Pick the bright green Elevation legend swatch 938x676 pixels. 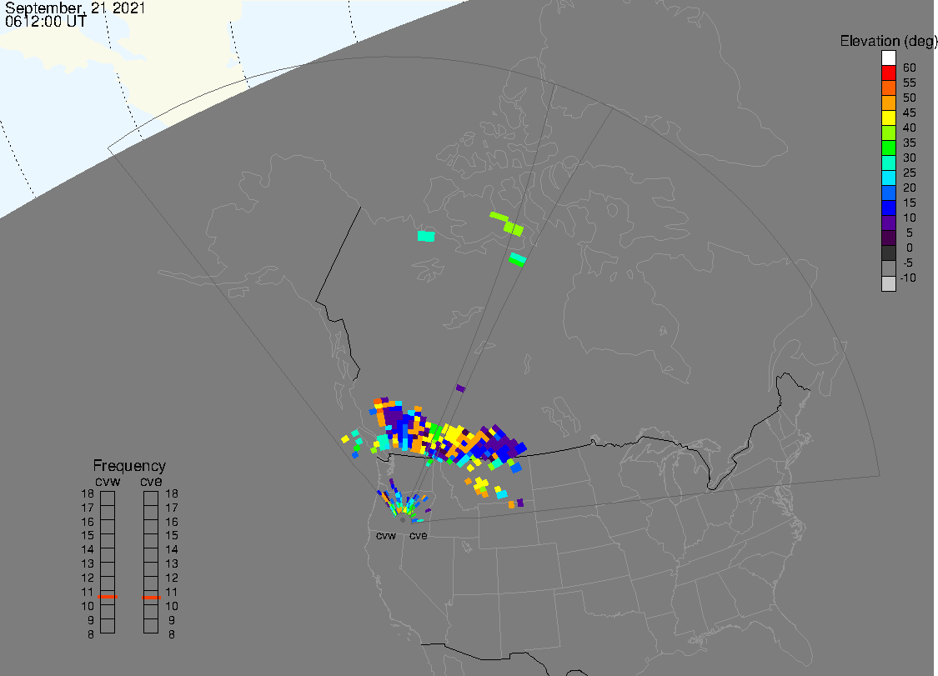pos(889,148)
